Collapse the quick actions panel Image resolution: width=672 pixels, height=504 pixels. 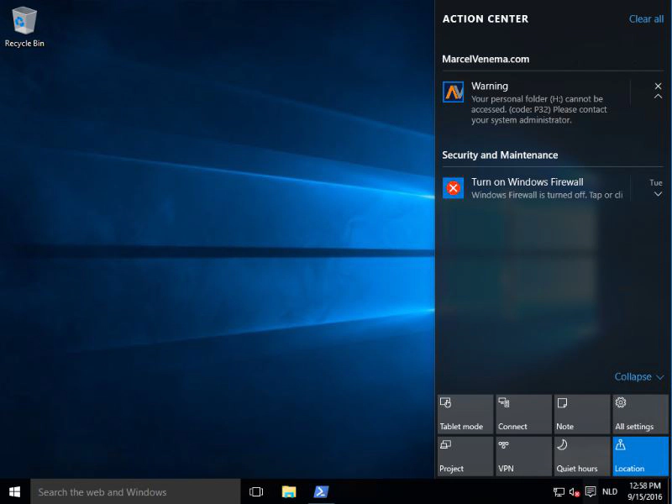pyautogui.click(x=639, y=377)
